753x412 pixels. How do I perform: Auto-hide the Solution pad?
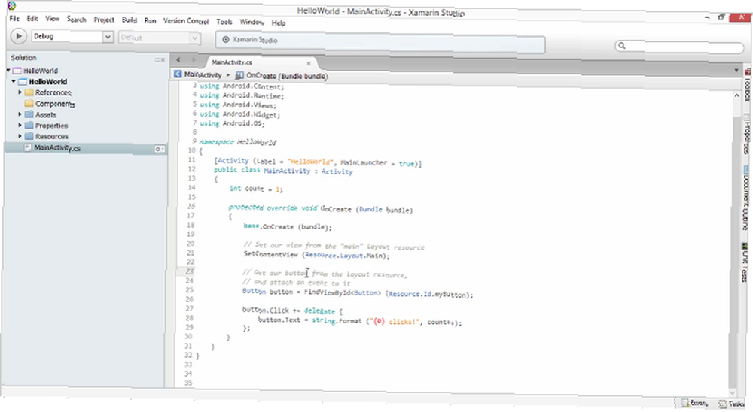tap(157, 60)
